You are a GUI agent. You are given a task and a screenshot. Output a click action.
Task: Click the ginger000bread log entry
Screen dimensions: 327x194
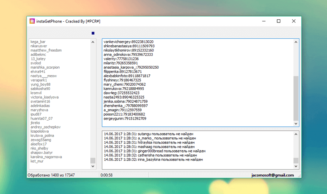tap(155, 151)
